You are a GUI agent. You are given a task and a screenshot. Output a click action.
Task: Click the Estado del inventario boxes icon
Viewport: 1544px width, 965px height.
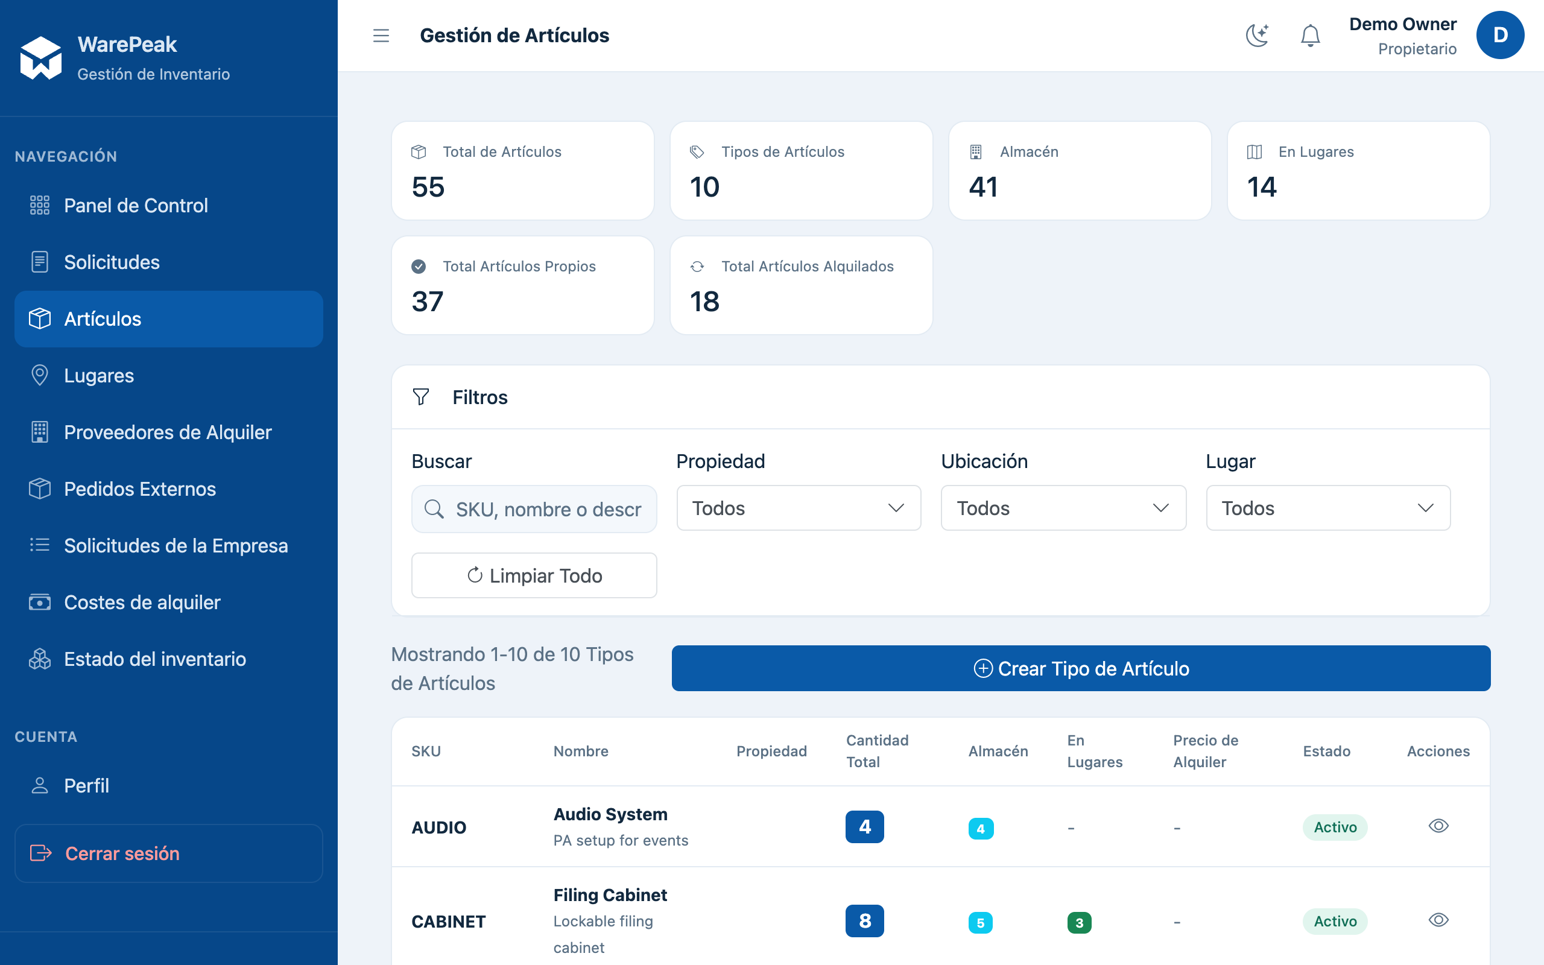click(x=40, y=659)
